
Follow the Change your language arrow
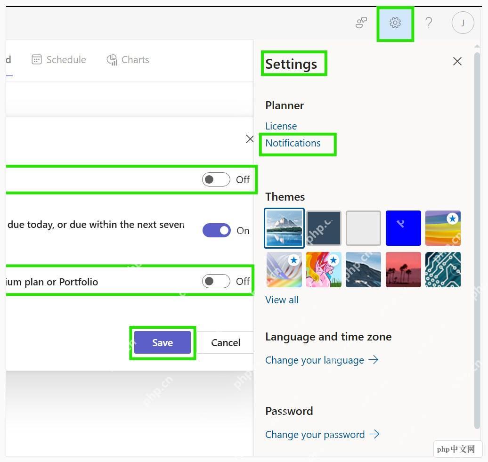[x=373, y=360]
